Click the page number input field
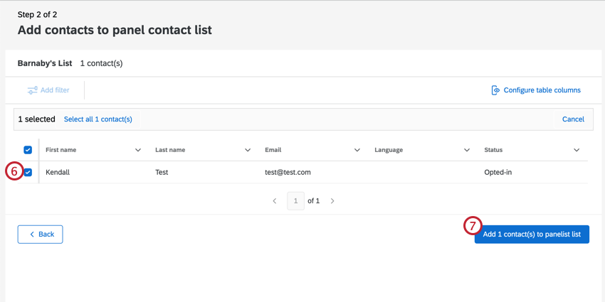Image resolution: width=605 pixels, height=302 pixels. click(295, 201)
